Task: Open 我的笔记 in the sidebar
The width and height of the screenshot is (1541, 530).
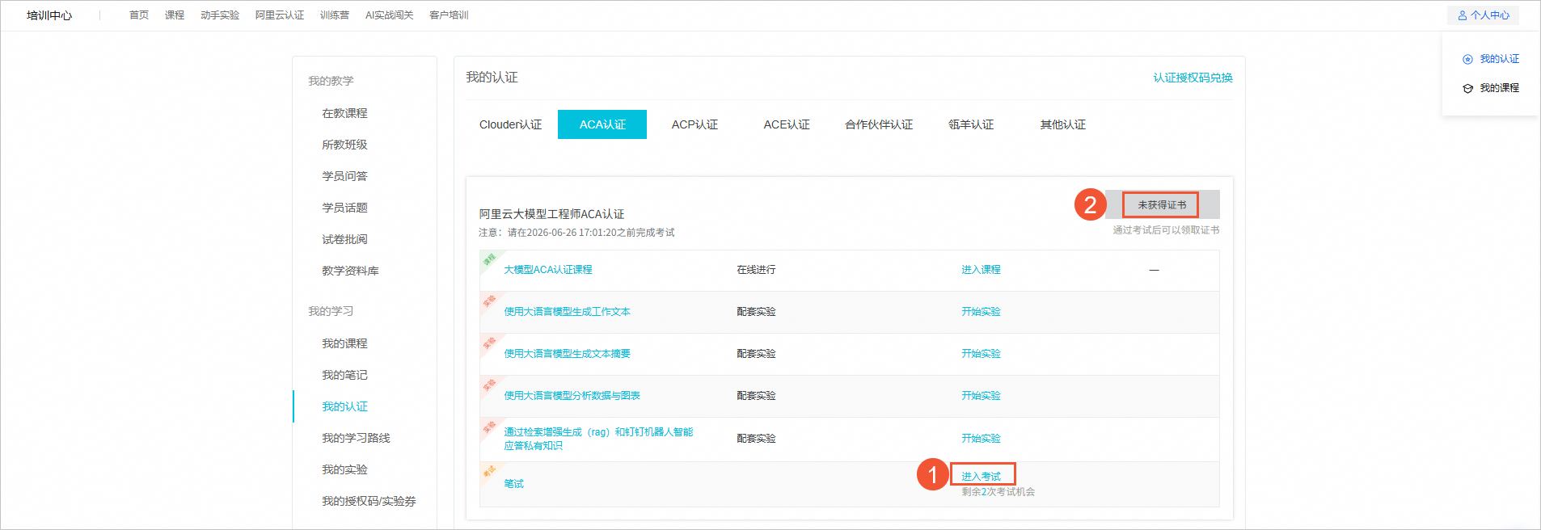Action: click(x=344, y=375)
